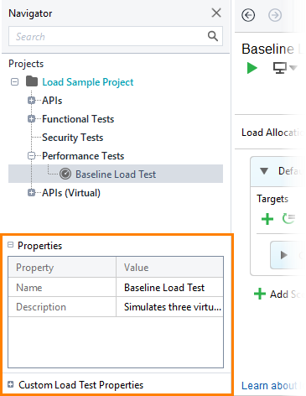Click the search magnifier icon in Navigator

tap(213, 36)
